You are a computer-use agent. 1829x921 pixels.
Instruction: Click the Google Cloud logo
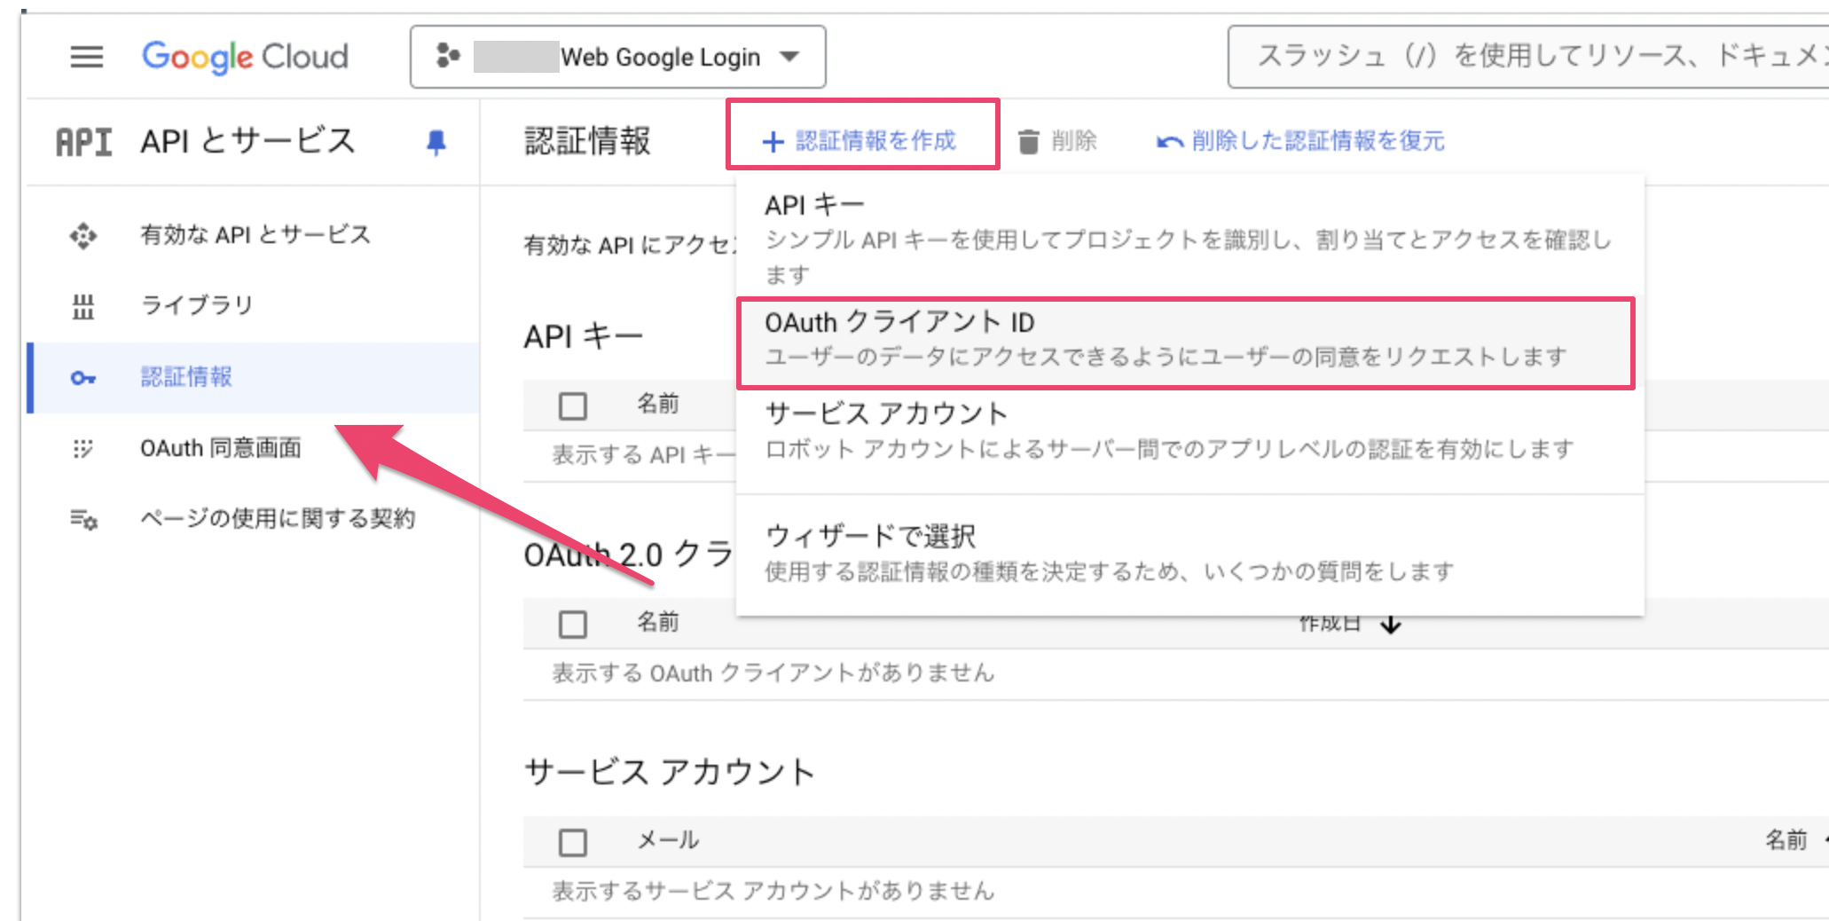245,58
